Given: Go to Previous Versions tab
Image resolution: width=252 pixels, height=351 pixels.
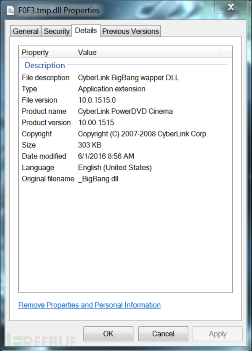Looking at the screenshot, I should coord(130,31).
